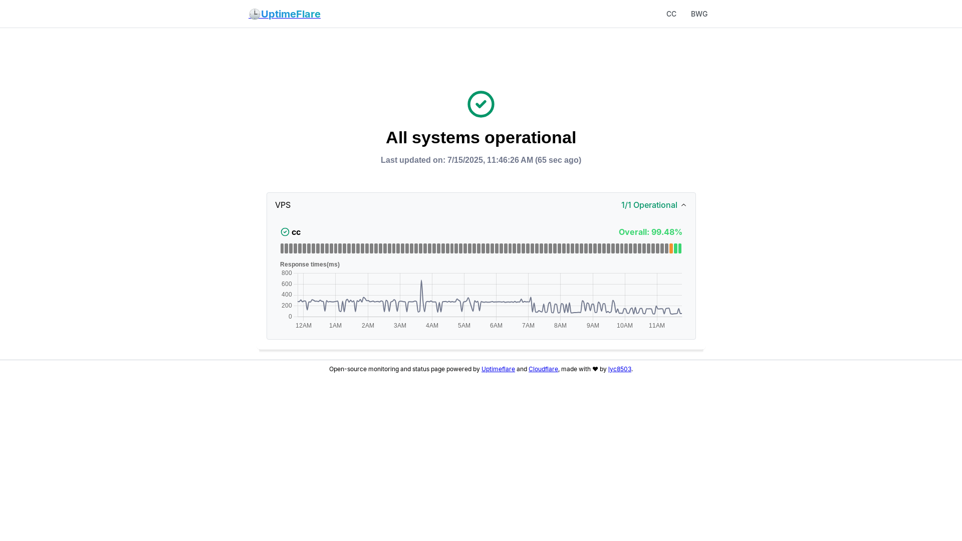Click the Last updated on timestamp text

pos(481,160)
